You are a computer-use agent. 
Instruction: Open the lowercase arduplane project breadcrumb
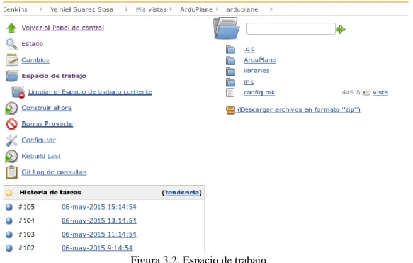tap(242, 9)
